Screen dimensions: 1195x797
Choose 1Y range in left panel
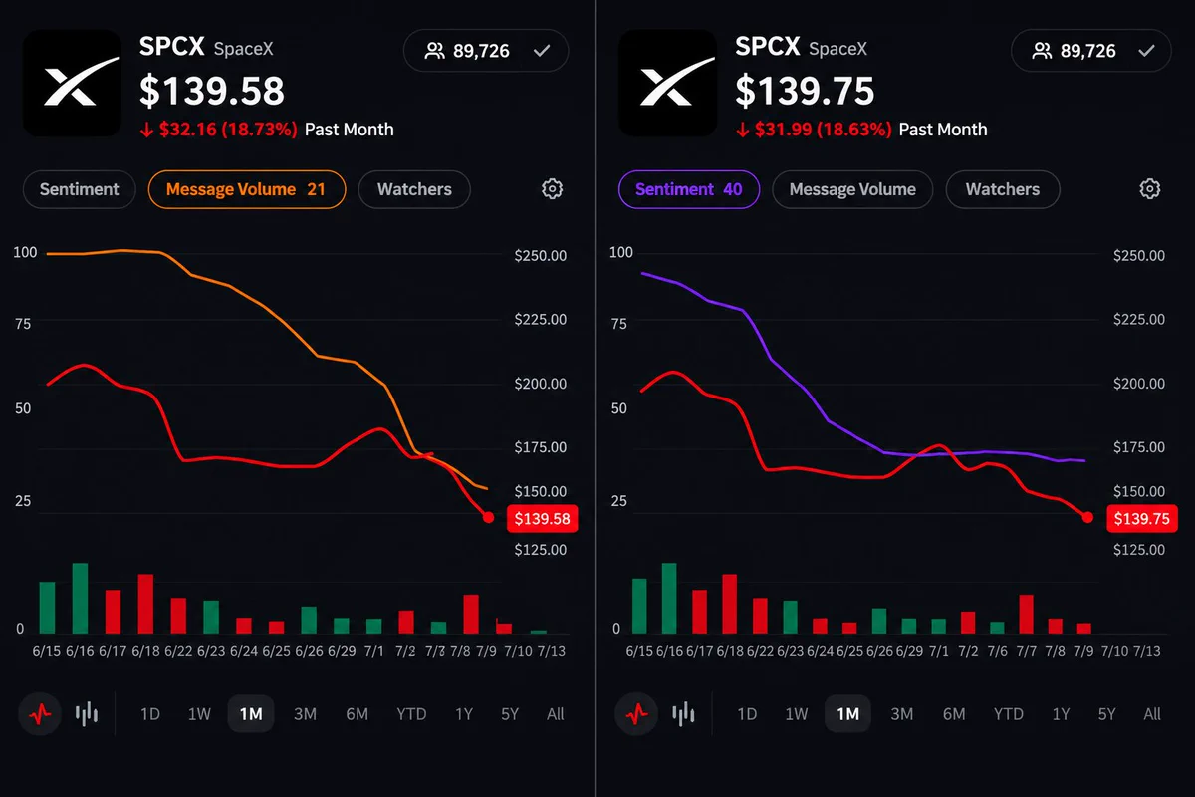pyautogui.click(x=464, y=713)
